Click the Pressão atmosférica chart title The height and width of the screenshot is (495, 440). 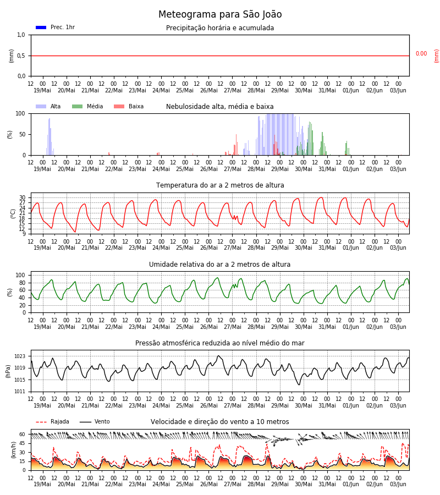220,343
